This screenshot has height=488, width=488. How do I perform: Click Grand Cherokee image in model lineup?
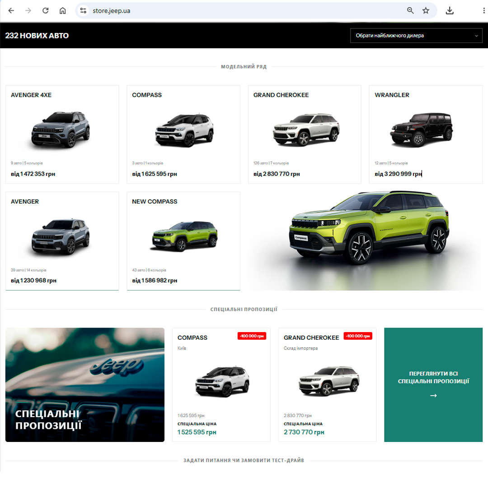[x=306, y=130]
